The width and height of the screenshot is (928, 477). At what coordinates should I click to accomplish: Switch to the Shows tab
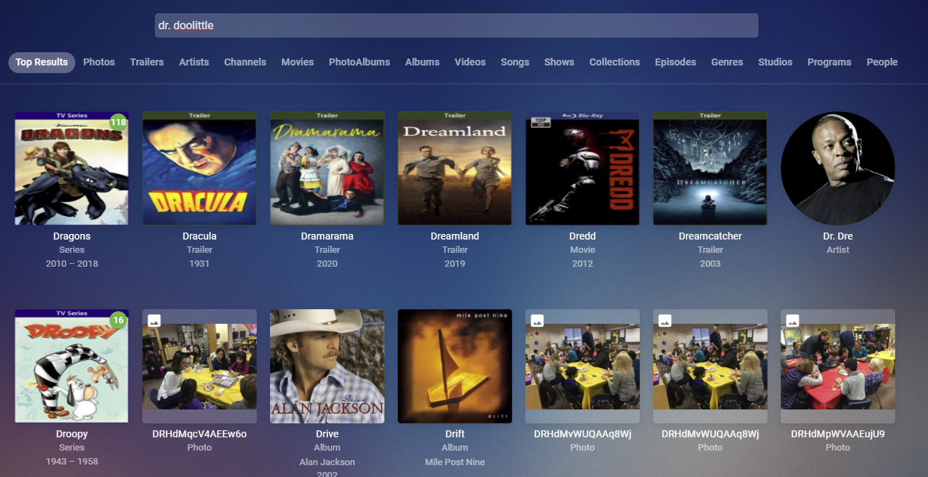559,62
